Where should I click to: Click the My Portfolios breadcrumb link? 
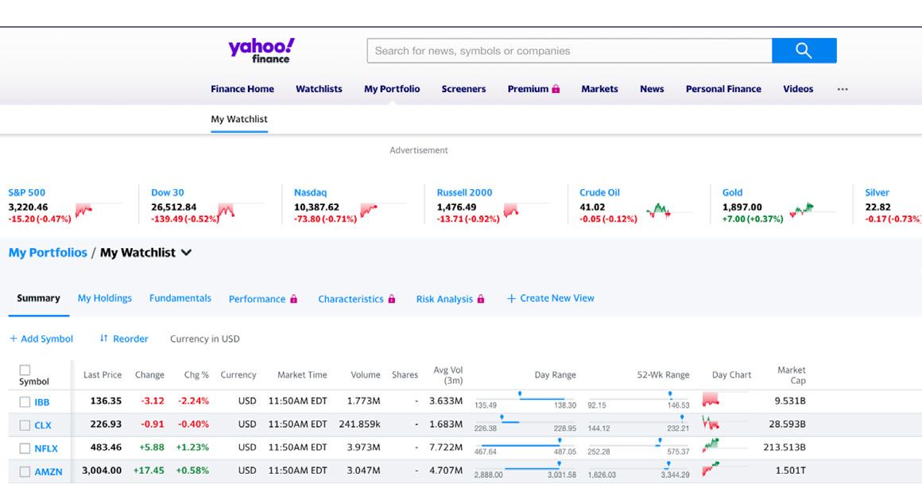tap(48, 253)
